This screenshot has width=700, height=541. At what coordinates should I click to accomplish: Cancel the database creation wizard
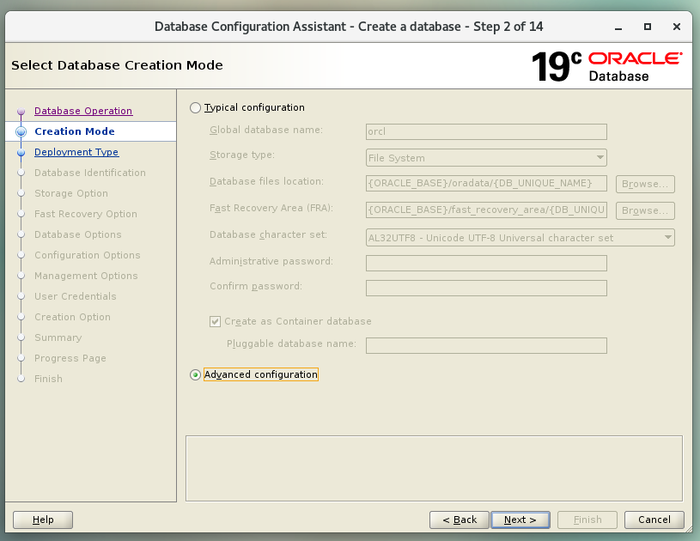(x=654, y=520)
